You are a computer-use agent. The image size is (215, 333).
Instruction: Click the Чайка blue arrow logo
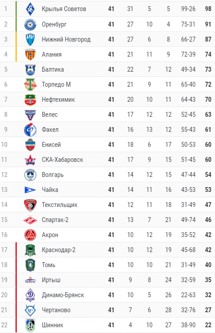[30, 190]
